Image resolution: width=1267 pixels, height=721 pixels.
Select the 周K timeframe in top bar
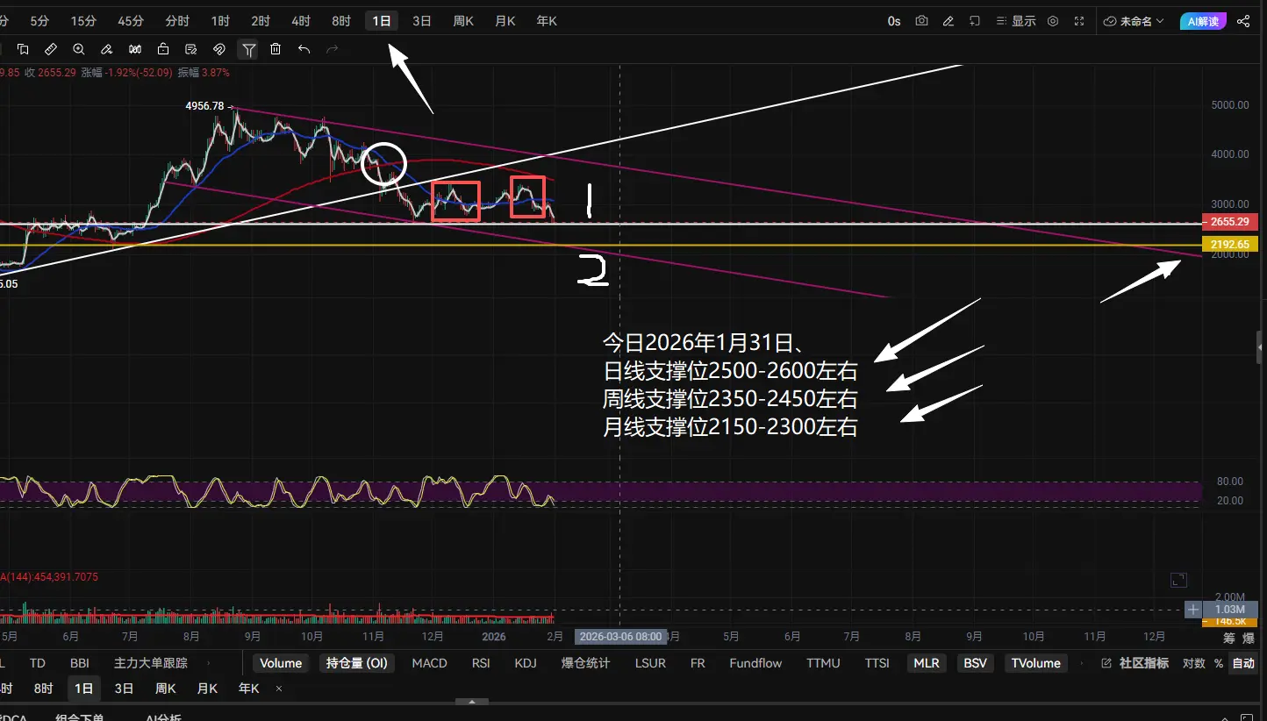pos(463,21)
